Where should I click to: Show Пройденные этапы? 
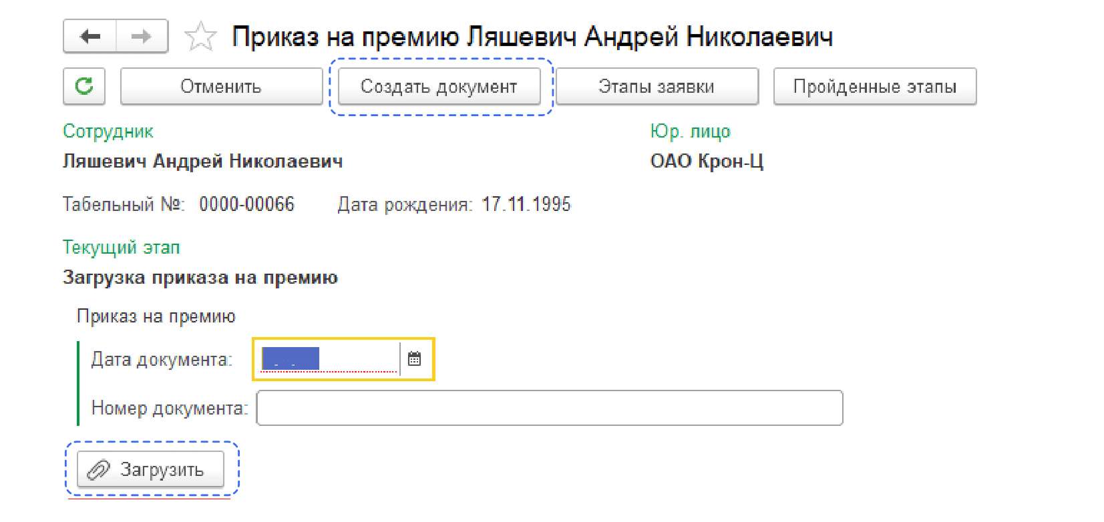(x=874, y=87)
